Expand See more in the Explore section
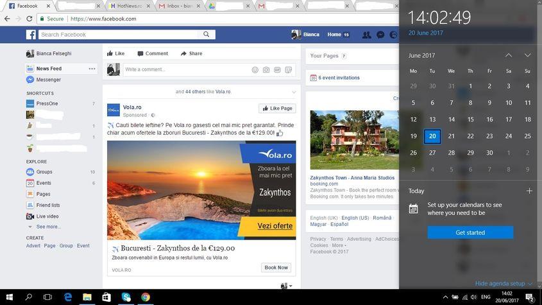Image resolution: width=542 pixels, height=305 pixels. tap(48, 227)
